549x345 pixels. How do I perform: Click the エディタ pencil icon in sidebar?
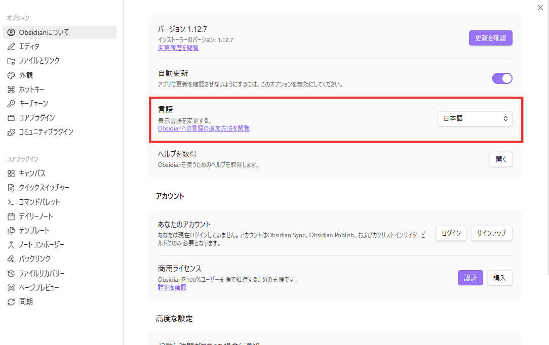pyautogui.click(x=11, y=47)
